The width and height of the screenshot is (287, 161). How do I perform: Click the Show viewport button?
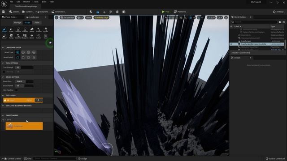[x=89, y=17]
